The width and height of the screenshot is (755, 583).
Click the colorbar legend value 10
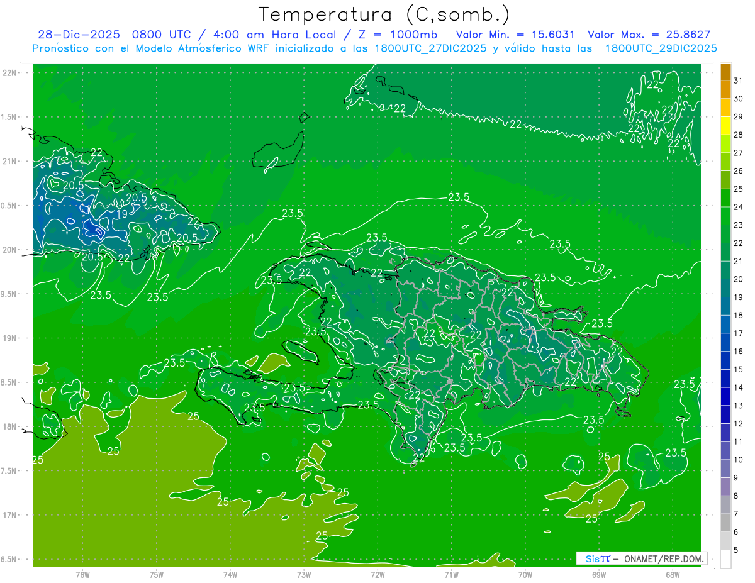pos(738,460)
